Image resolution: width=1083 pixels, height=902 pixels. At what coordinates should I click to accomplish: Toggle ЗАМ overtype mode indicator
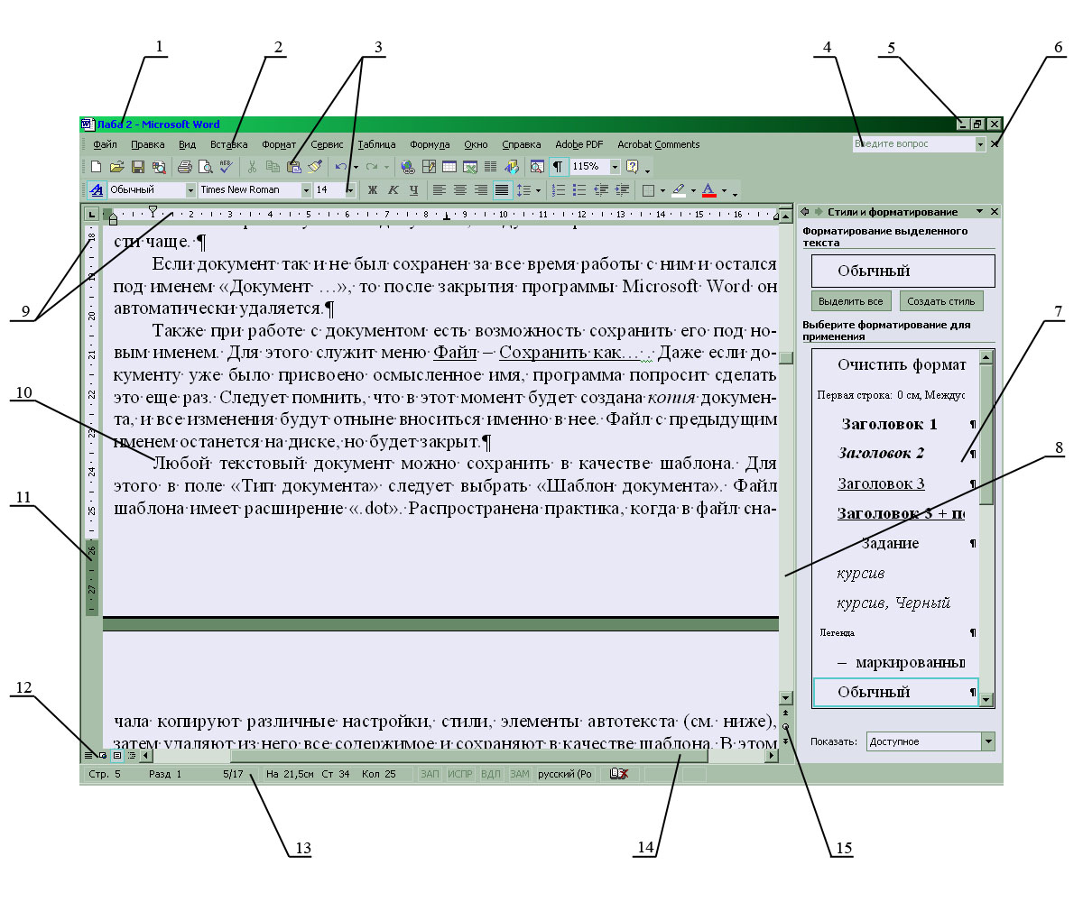click(520, 774)
